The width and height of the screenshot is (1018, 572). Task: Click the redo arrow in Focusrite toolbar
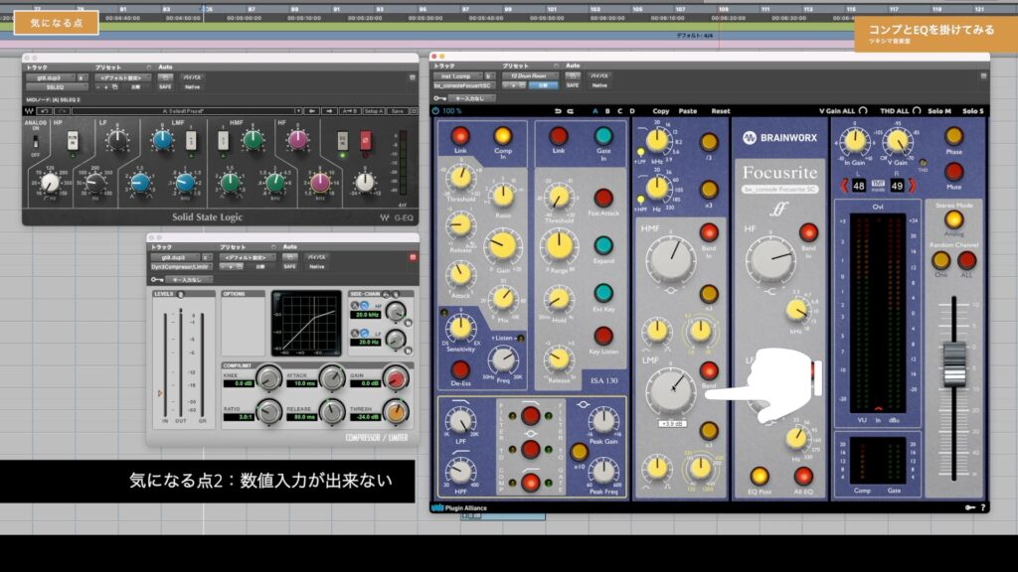(x=570, y=111)
